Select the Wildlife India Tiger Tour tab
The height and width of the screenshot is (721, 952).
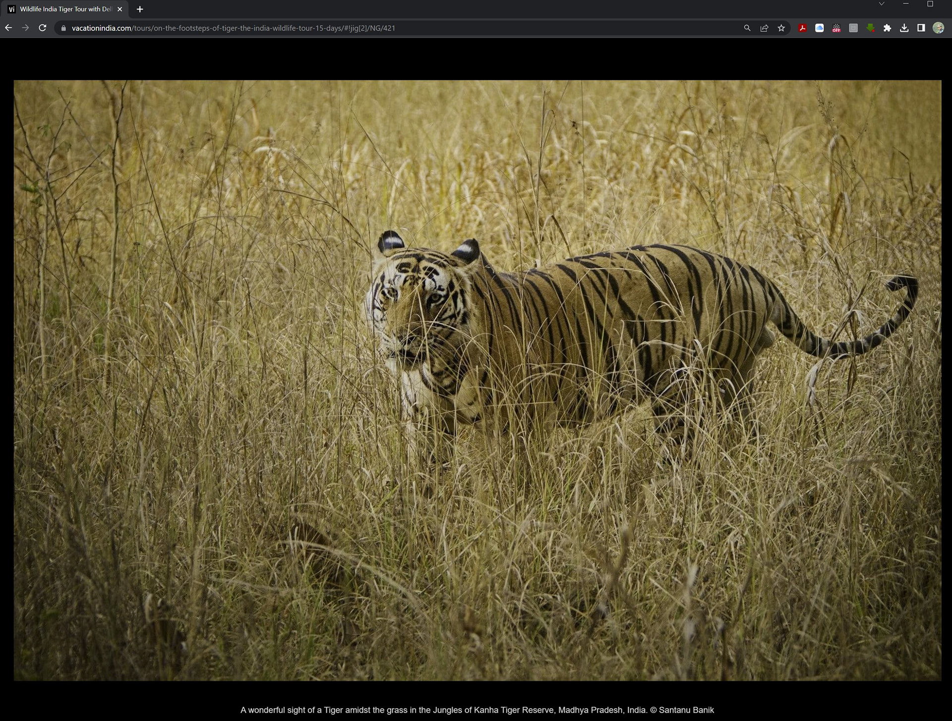[64, 9]
